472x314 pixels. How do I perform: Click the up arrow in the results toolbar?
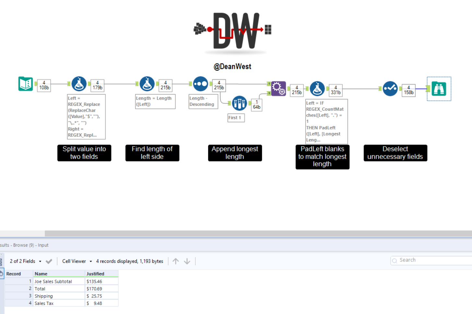pos(175,261)
